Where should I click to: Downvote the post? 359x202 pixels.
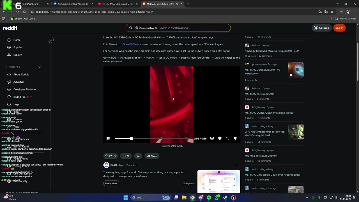tap(115, 156)
